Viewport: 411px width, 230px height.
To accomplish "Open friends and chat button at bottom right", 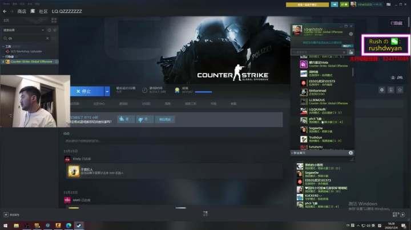I will click(399, 214).
